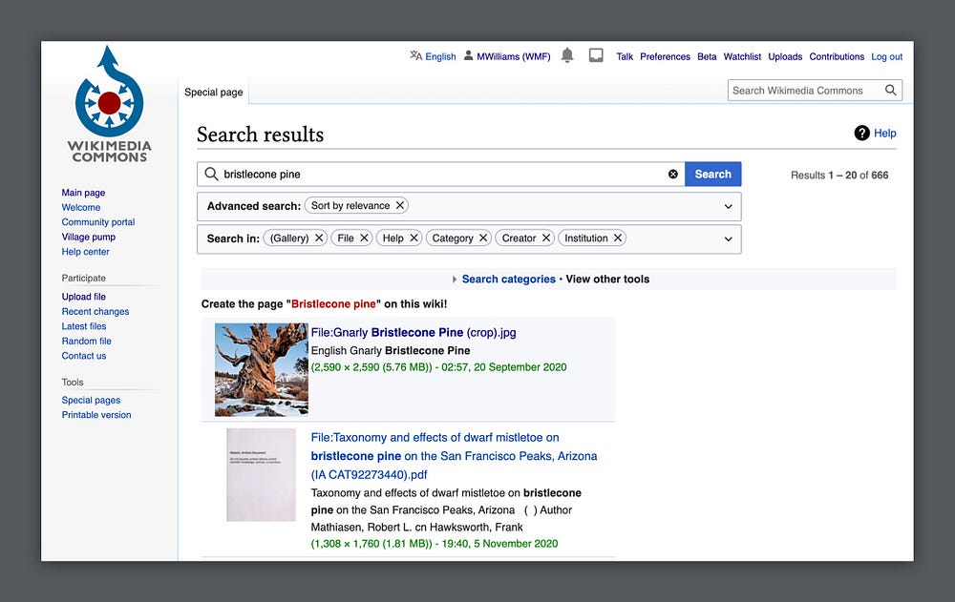
Task: Open the notifications bell icon
Action: pos(567,55)
